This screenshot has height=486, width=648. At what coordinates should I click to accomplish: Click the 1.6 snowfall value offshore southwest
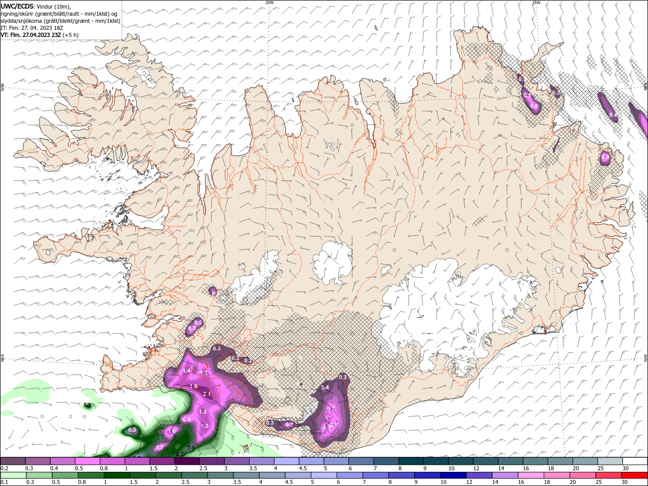[x=172, y=431]
